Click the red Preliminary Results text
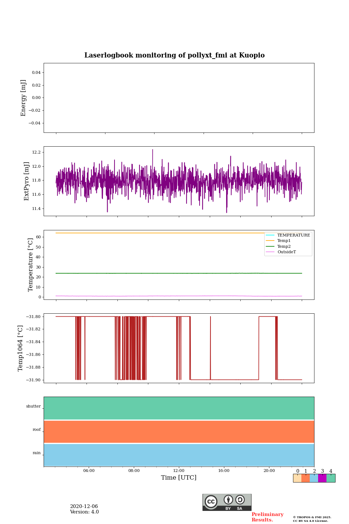This screenshot has height=524, width=349. [267, 517]
